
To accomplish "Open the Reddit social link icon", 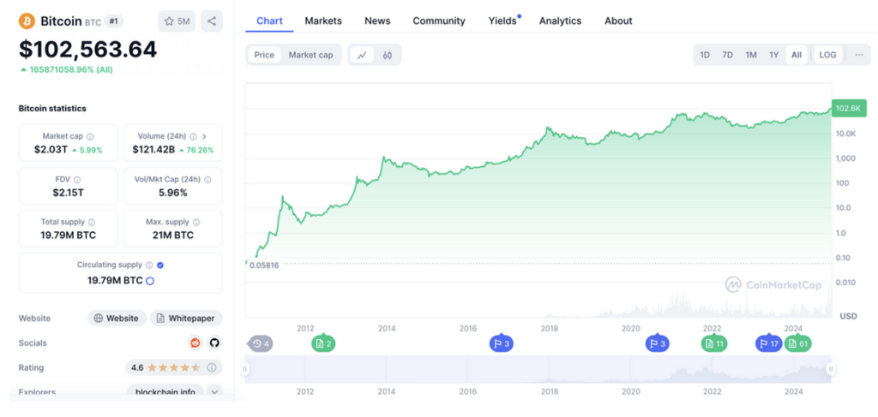I will (x=195, y=343).
